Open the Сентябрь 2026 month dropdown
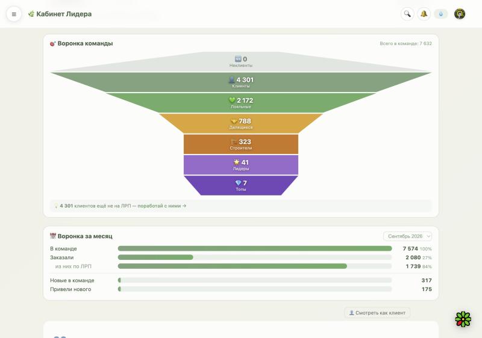The width and height of the screenshot is (482, 338). pos(408,236)
